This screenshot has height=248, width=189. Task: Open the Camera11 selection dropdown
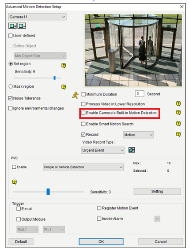point(38,17)
